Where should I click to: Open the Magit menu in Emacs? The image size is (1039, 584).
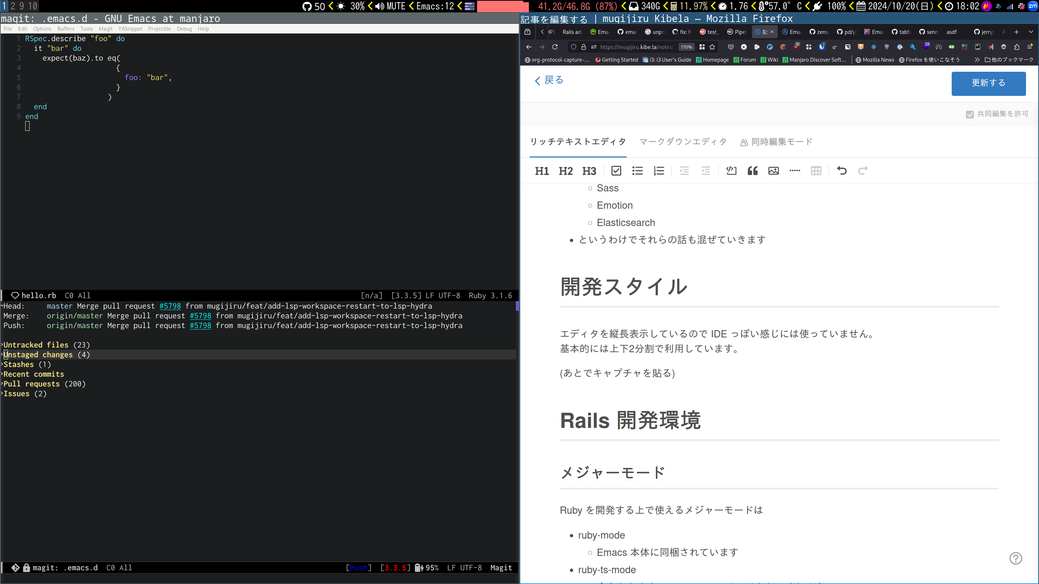[105, 28]
